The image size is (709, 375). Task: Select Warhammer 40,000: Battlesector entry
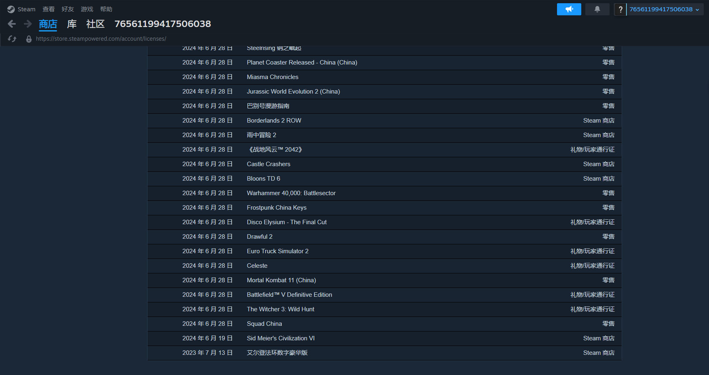(384, 193)
